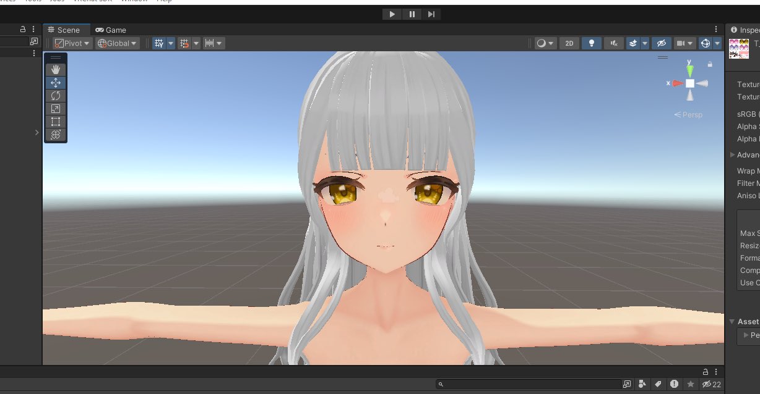Toggle scene lighting bulb
760x394 pixels.
pyautogui.click(x=592, y=43)
